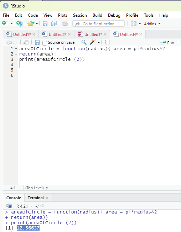The image size is (181, 232).
Task: Switch to the Terminal tab
Action: pos(36,198)
